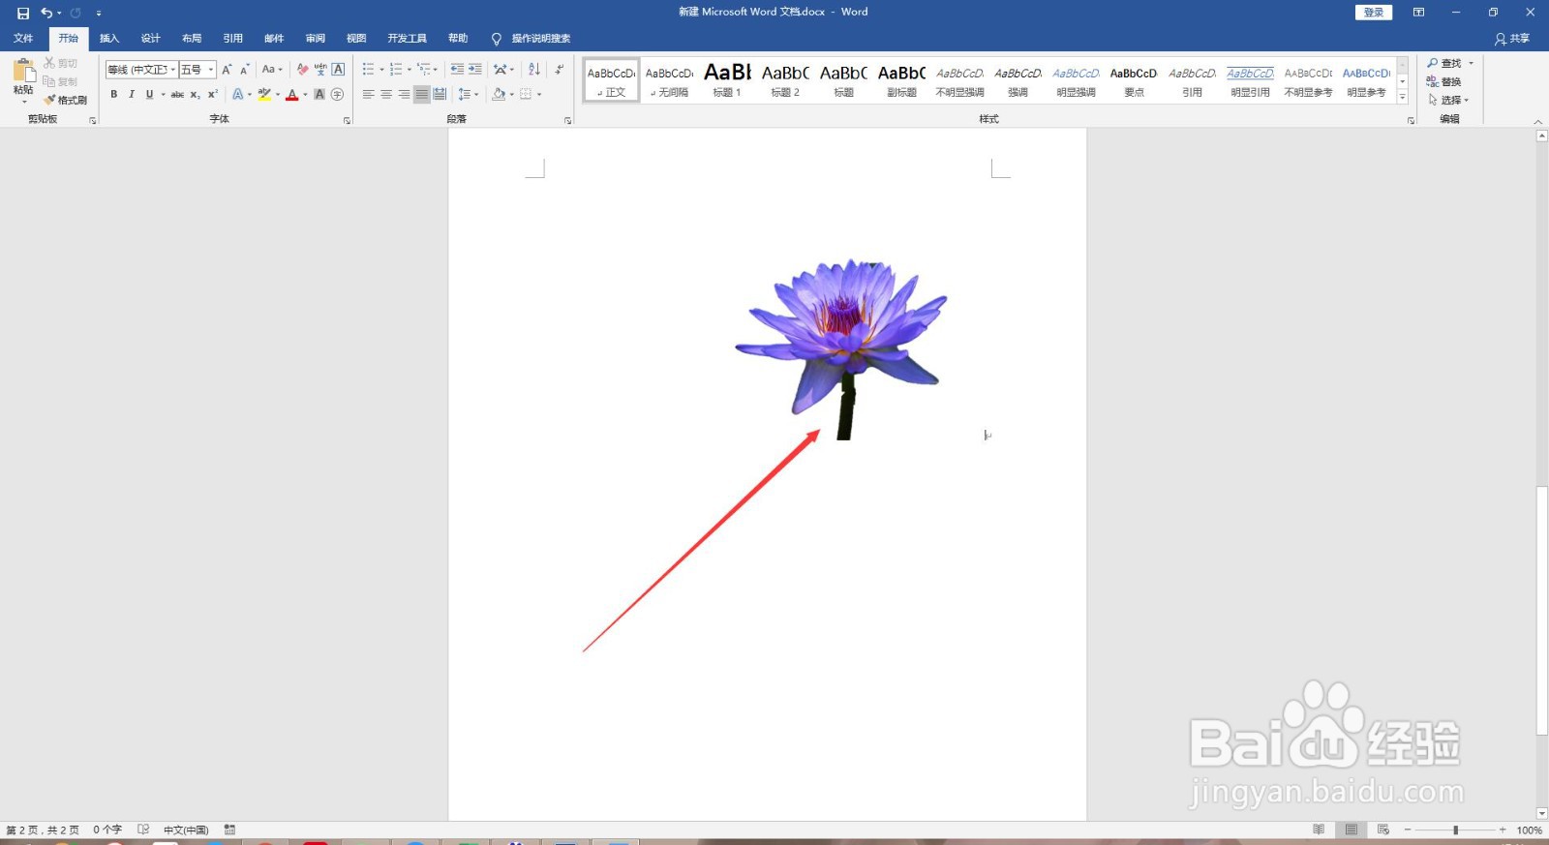Screen dimensions: 1549x845
Task: Click the zoom slider handle
Action: pos(1455,830)
